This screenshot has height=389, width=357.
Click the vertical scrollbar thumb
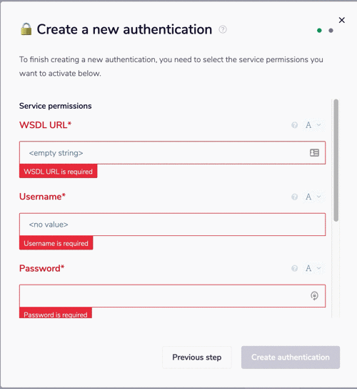tap(336, 160)
